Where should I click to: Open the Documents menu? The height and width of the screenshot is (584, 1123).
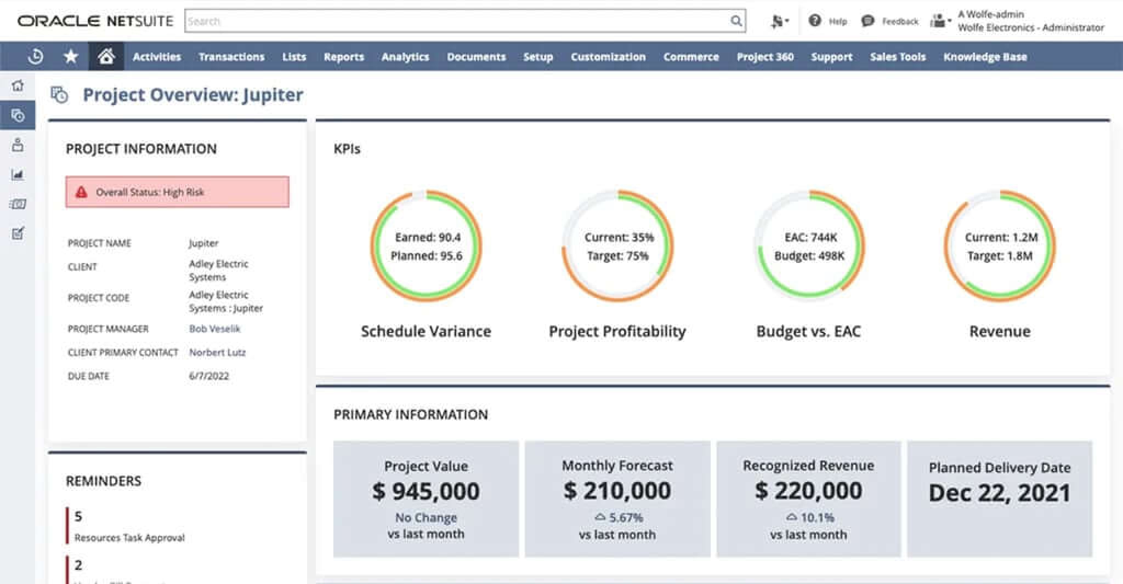point(476,56)
